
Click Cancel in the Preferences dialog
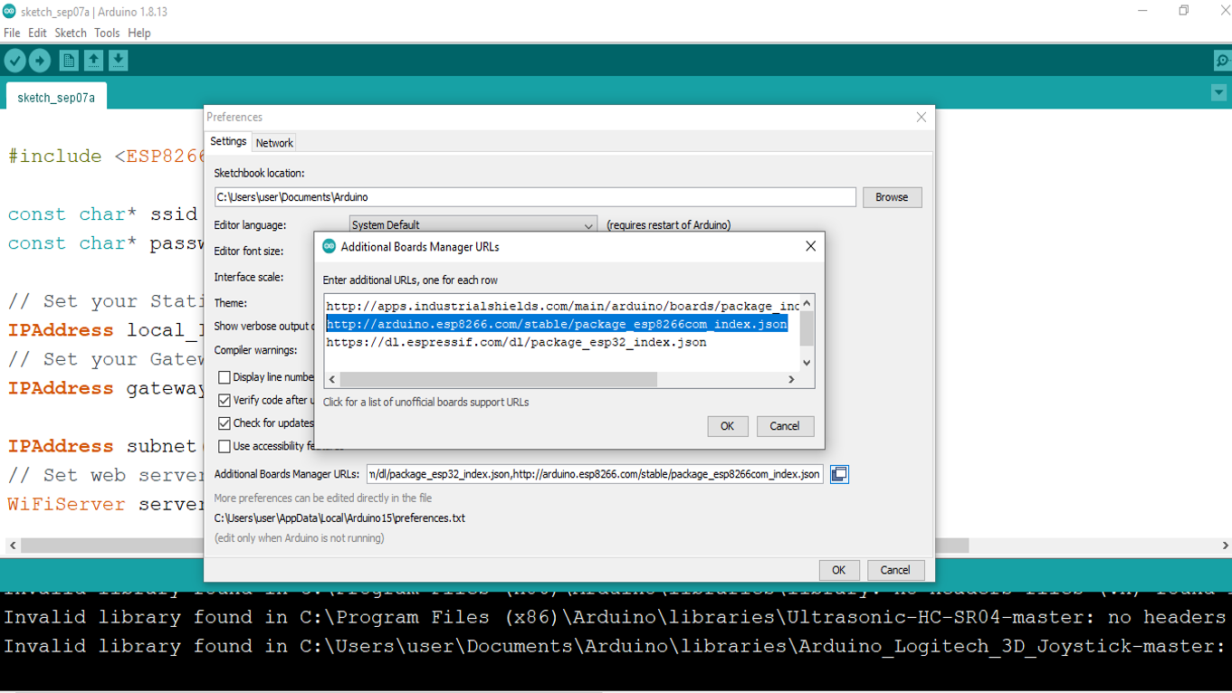[x=895, y=570]
